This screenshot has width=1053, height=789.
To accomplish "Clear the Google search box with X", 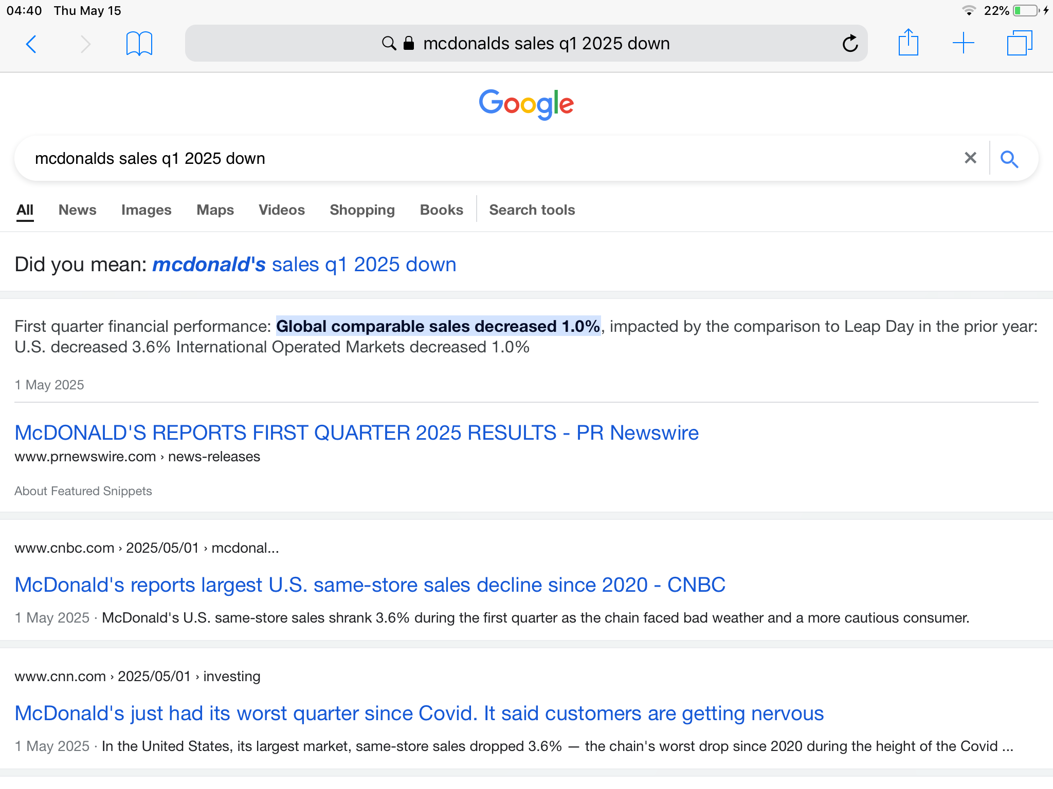I will (x=970, y=158).
